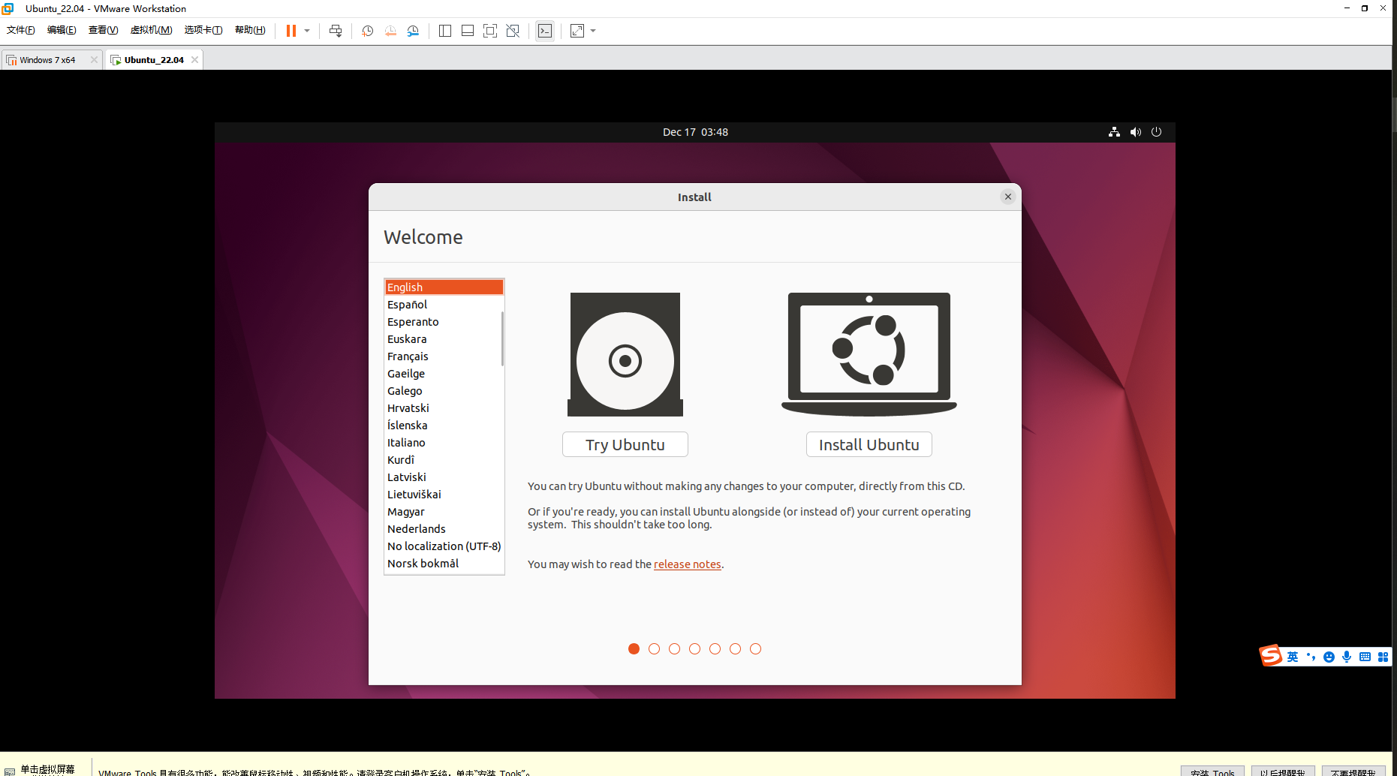Select Latviski in the language list
This screenshot has height=776, width=1397.
click(444, 477)
